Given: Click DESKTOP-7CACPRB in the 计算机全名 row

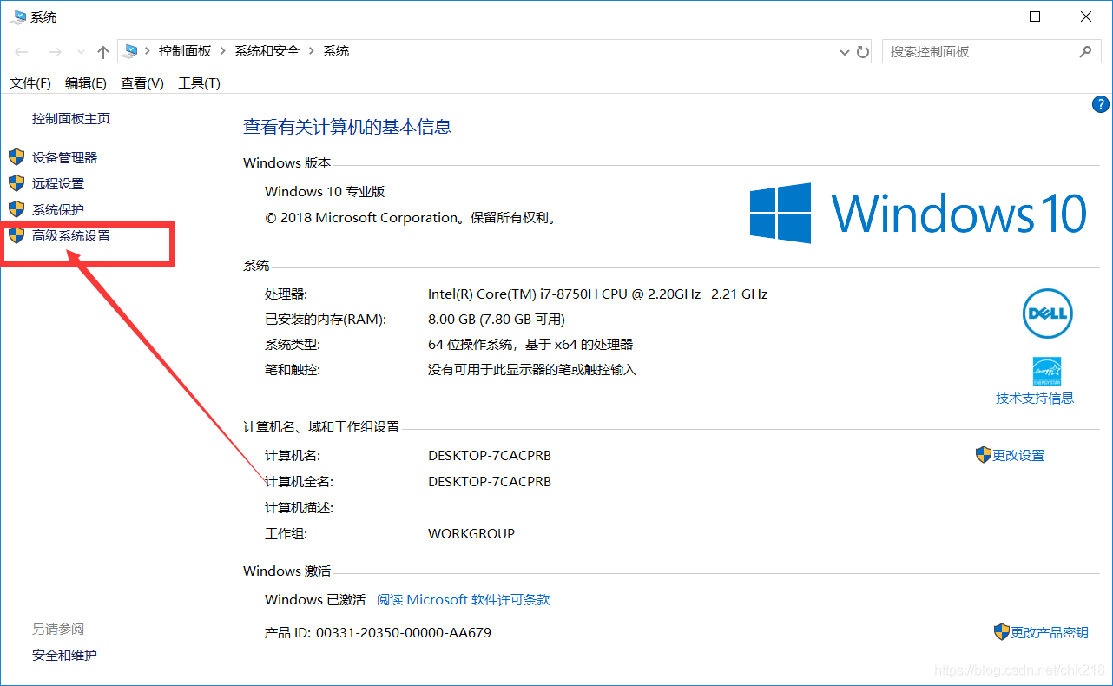Looking at the screenshot, I should pos(490,481).
